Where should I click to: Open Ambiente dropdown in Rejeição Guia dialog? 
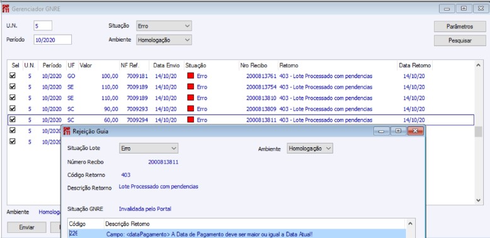310,149
